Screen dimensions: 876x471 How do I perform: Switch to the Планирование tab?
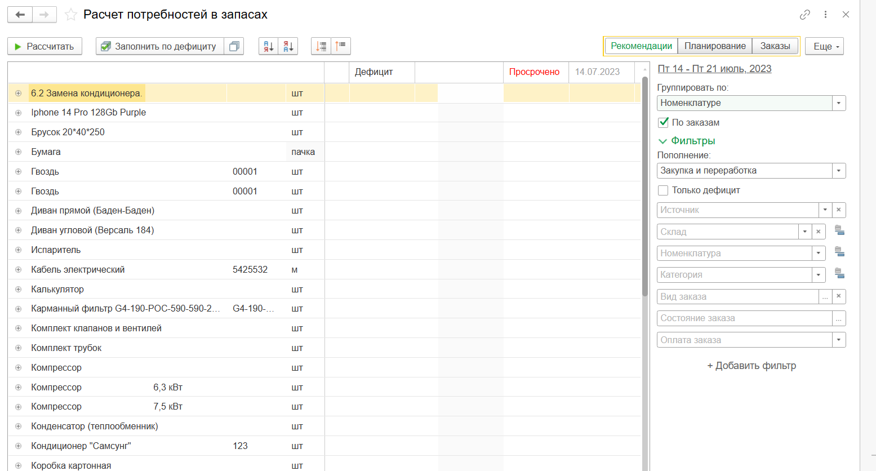pos(715,46)
